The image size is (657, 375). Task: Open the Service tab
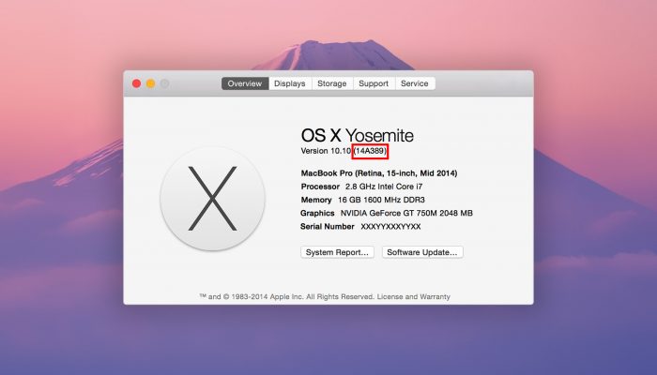point(415,83)
